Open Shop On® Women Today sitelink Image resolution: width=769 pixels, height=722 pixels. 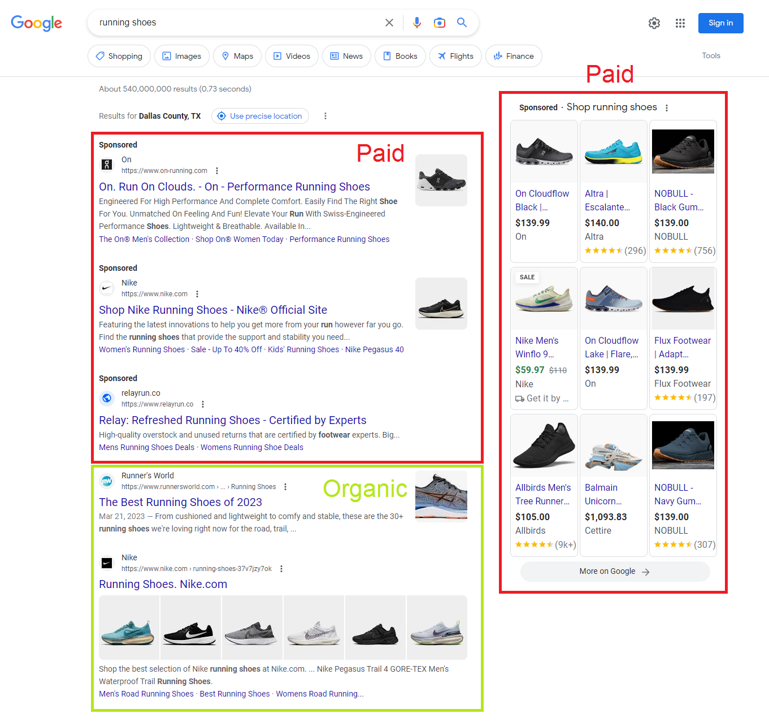(x=240, y=239)
